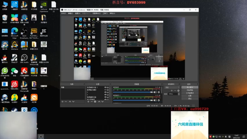
Task: Select the 此电脑 (This PC) icon
Action: 5,5
